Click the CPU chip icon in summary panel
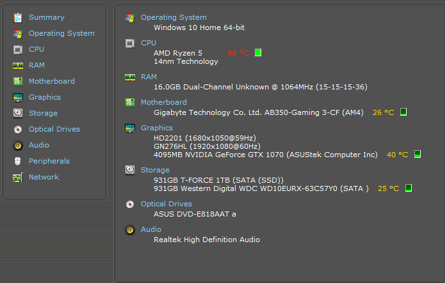 (x=130, y=43)
